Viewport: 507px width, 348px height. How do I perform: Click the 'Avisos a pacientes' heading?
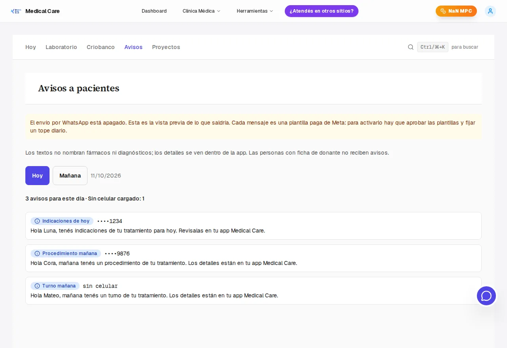[78, 88]
